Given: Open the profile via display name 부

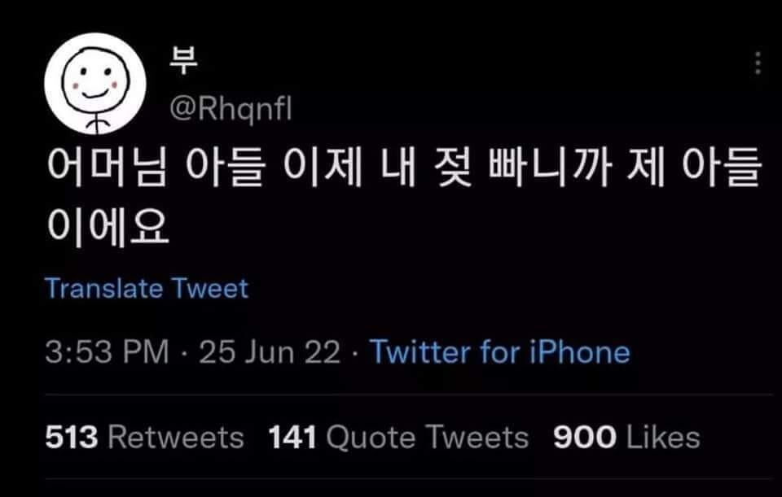Looking at the screenshot, I should click(x=183, y=63).
